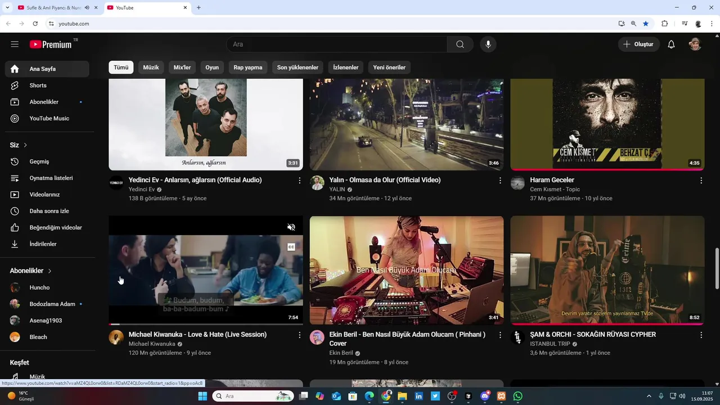Open the notifications bell
The width and height of the screenshot is (720, 405).
point(671,44)
